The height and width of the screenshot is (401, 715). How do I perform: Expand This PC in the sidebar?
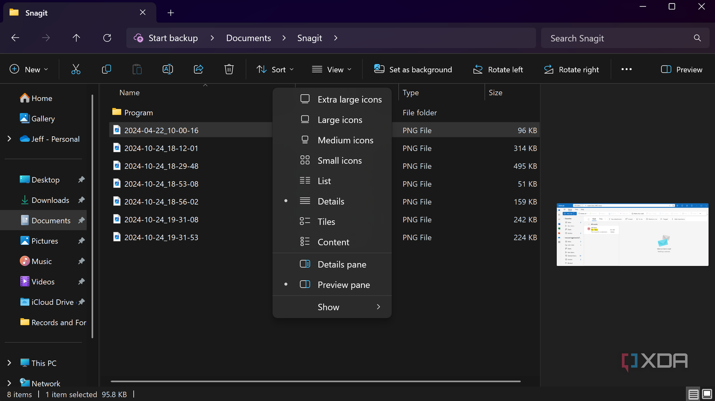pyautogui.click(x=10, y=363)
